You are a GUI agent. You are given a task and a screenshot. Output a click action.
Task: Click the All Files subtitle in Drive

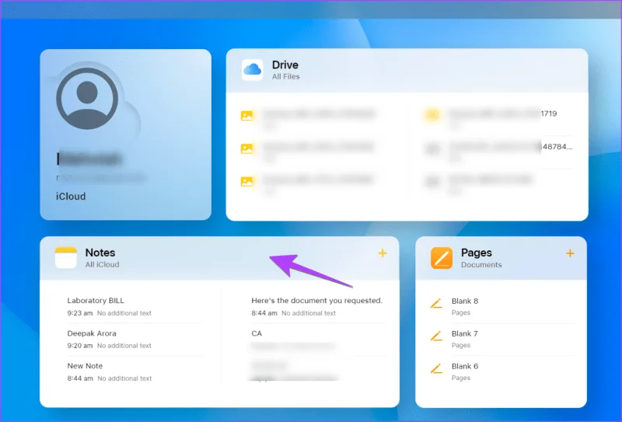pyautogui.click(x=285, y=76)
